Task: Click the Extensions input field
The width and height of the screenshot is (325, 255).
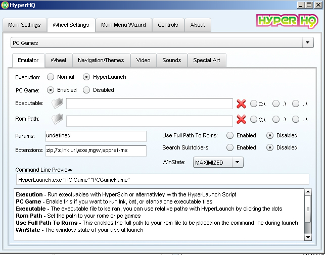Action: click(x=96, y=151)
